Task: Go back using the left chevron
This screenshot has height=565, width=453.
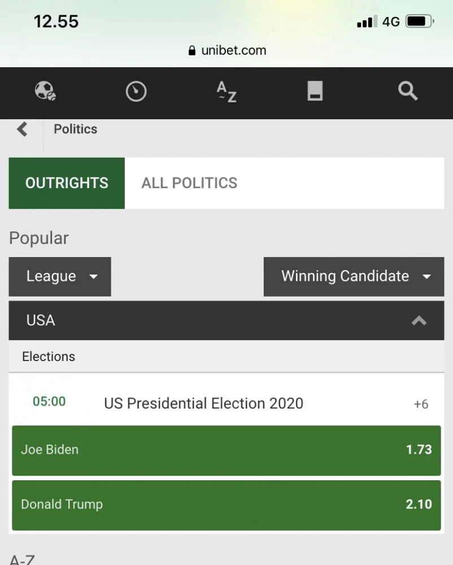Action: click(22, 129)
